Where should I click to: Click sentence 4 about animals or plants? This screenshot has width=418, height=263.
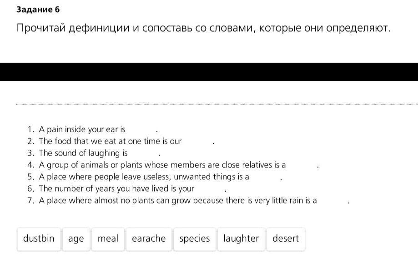point(173,165)
